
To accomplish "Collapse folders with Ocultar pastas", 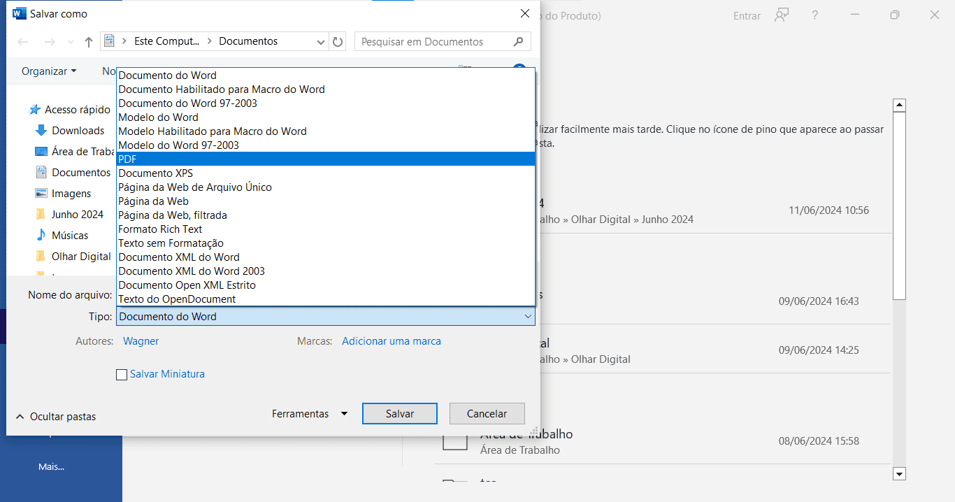I will (x=55, y=416).
